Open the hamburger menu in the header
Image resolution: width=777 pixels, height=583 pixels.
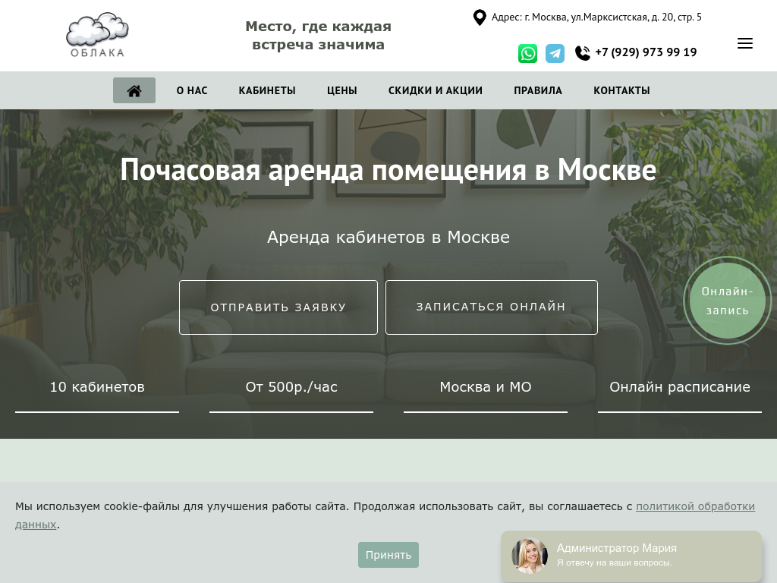pyautogui.click(x=745, y=43)
